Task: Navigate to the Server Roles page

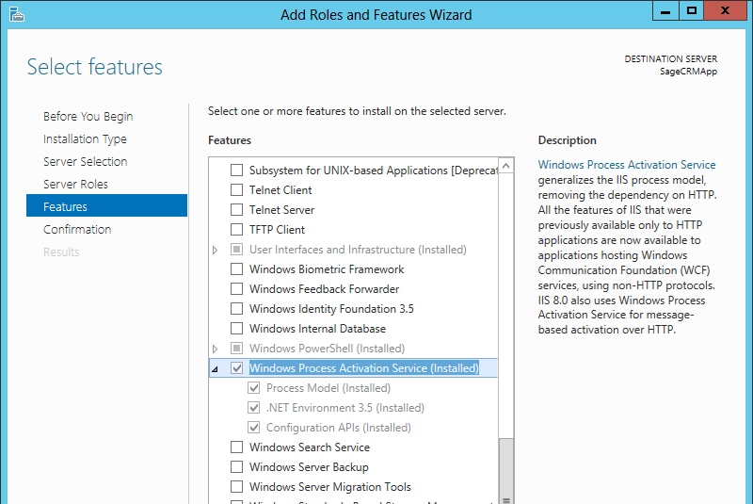Action: 75,185
